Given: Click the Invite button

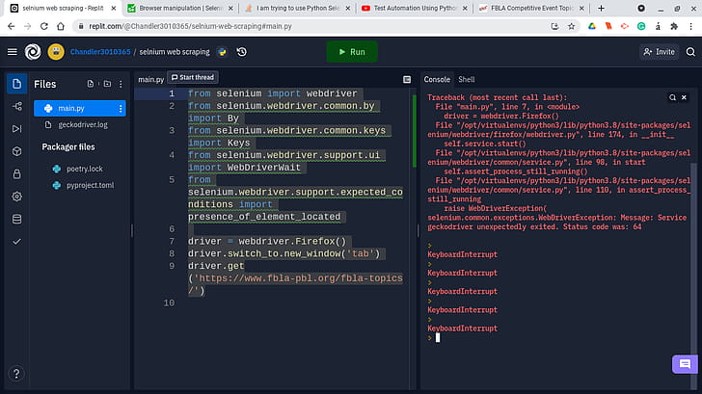Looking at the screenshot, I should 659,52.
